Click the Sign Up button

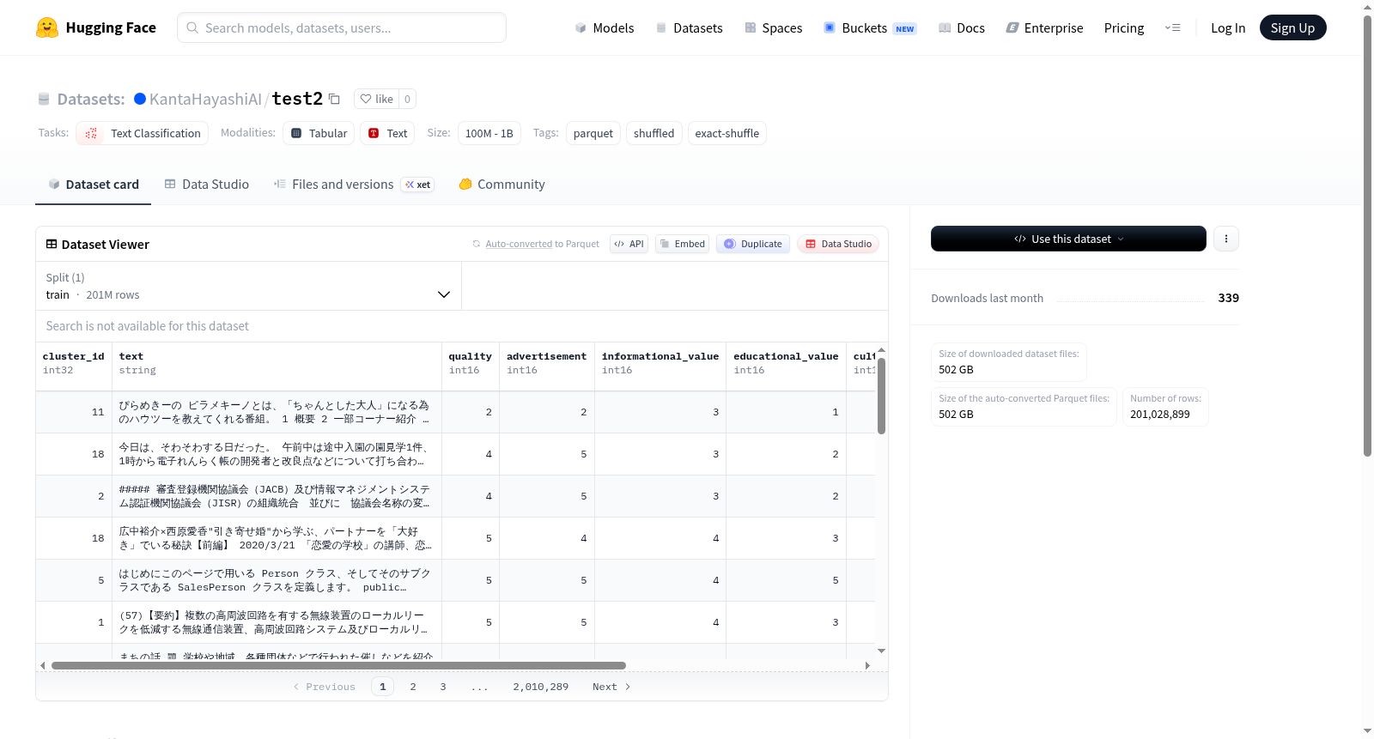(1292, 27)
